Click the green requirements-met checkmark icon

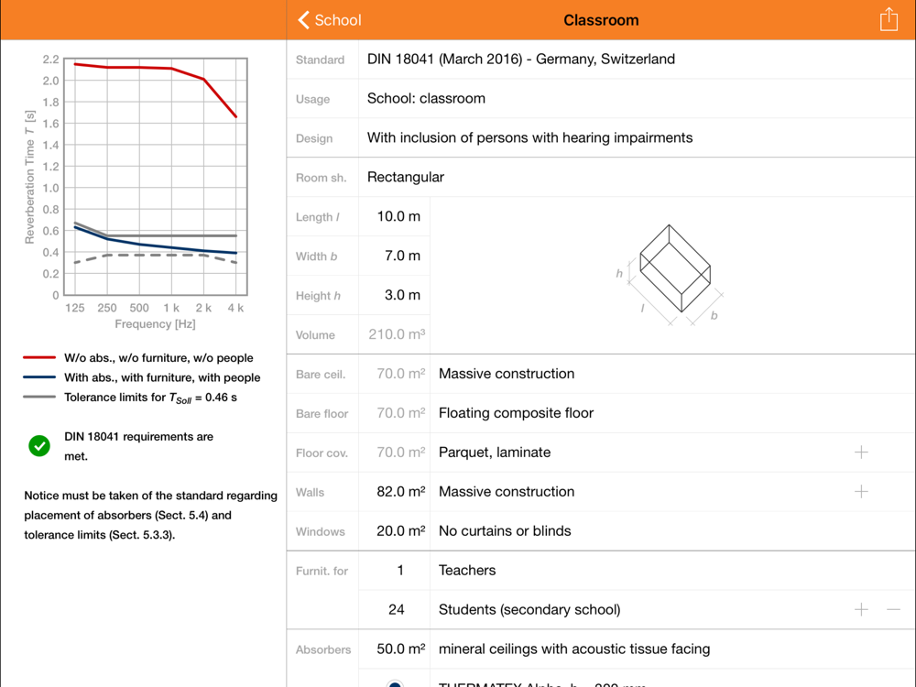(39, 446)
